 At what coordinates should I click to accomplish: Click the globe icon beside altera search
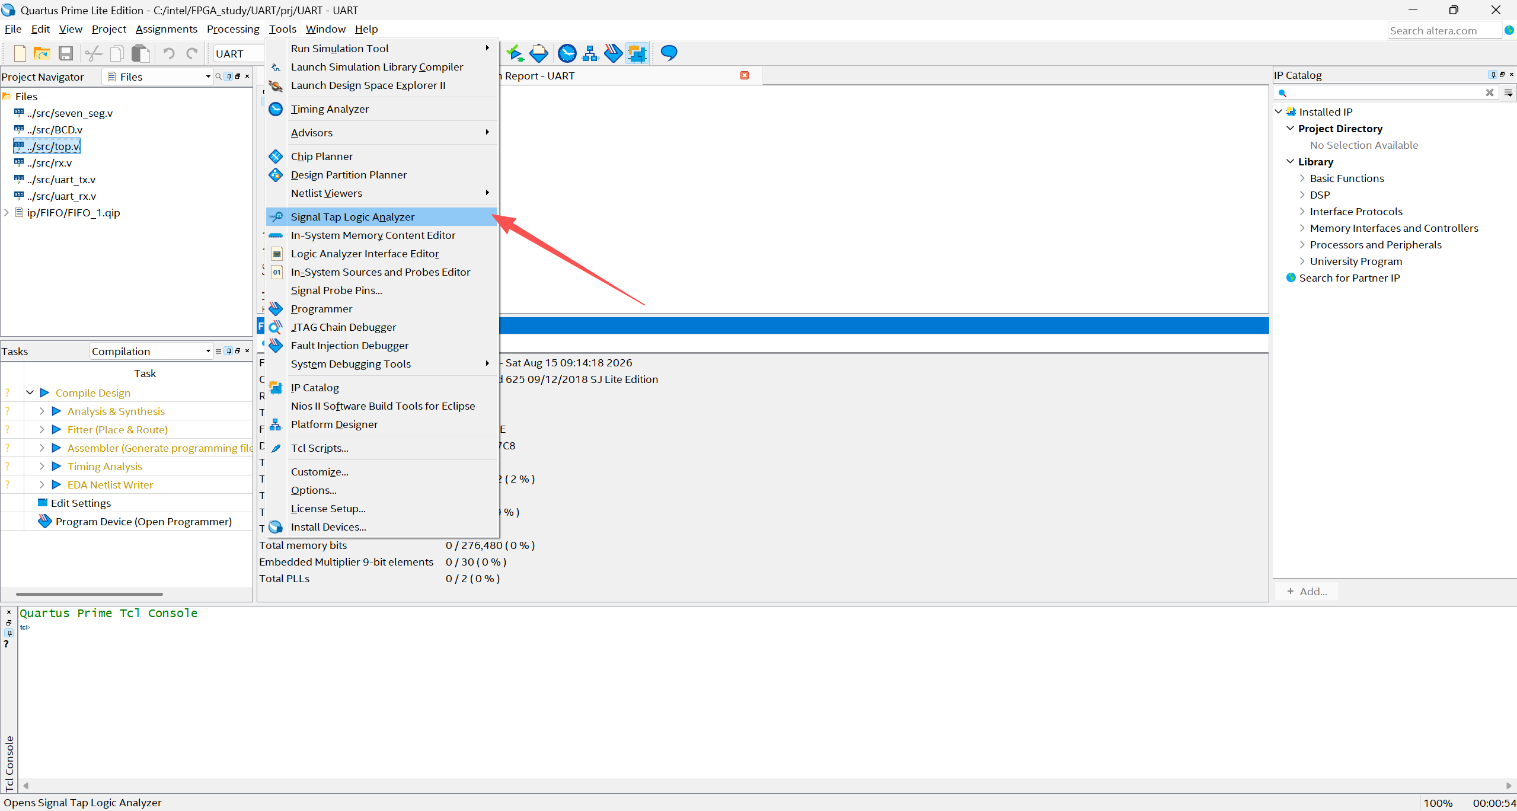point(1509,30)
